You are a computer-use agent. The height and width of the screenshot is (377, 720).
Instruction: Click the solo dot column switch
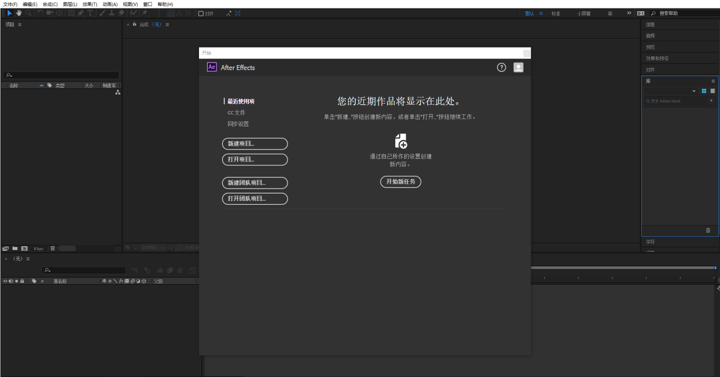pyautogui.click(x=17, y=281)
